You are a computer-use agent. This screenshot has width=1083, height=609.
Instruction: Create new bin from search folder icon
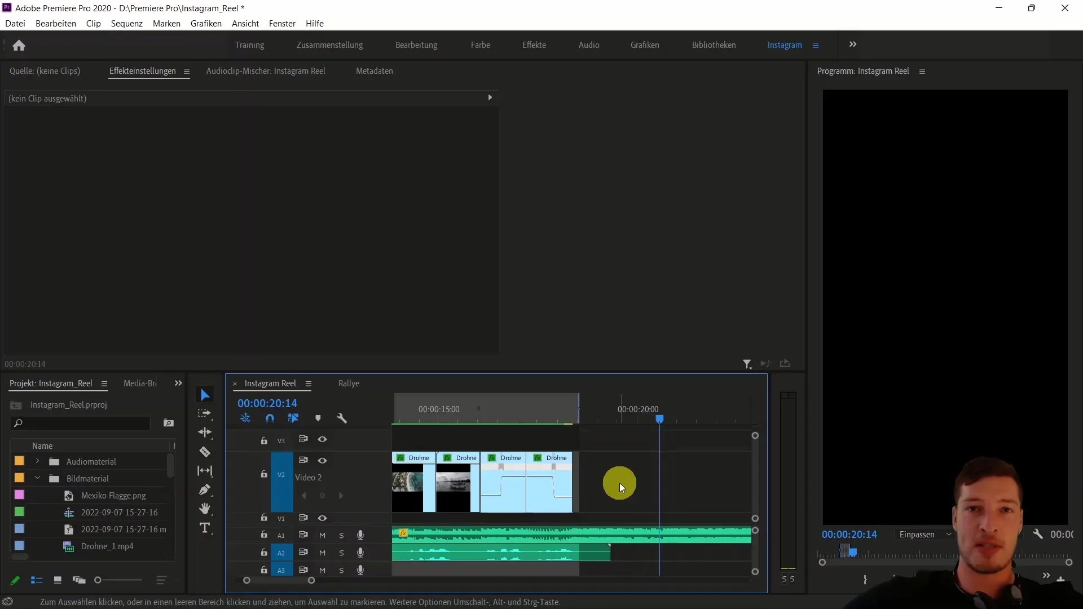[168, 423]
